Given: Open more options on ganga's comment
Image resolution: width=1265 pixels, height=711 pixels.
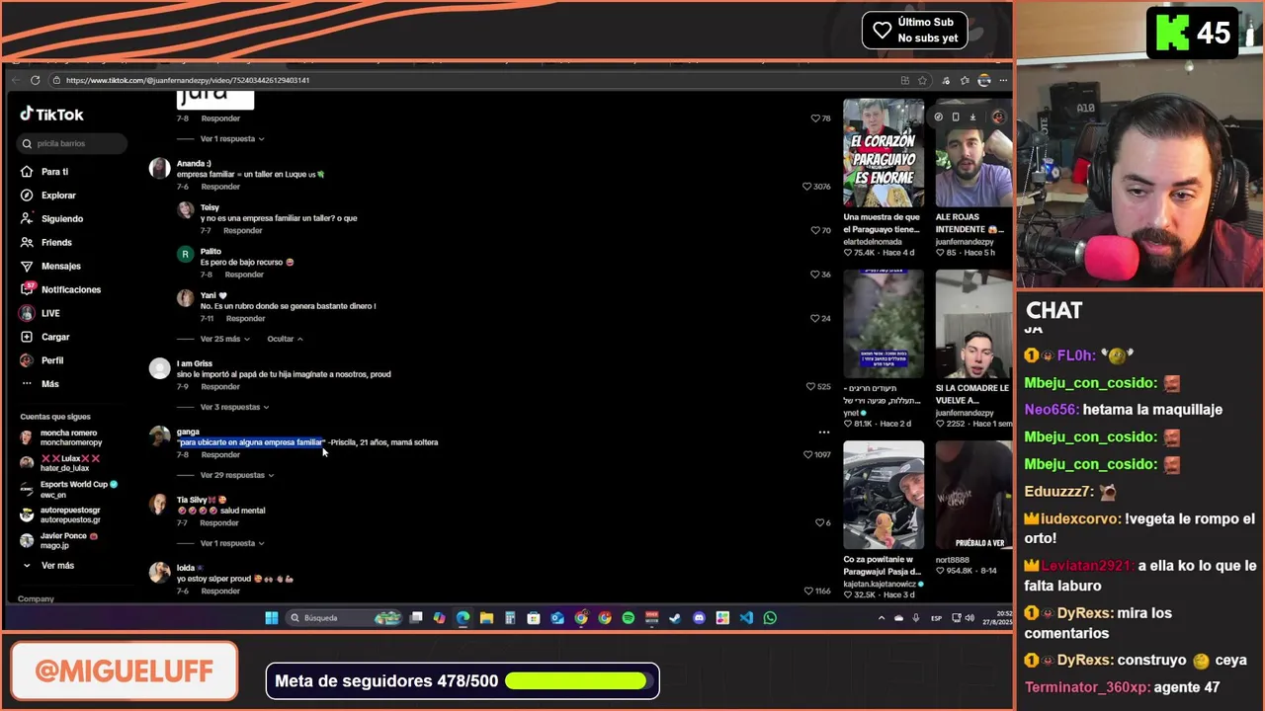Looking at the screenshot, I should pos(823,433).
